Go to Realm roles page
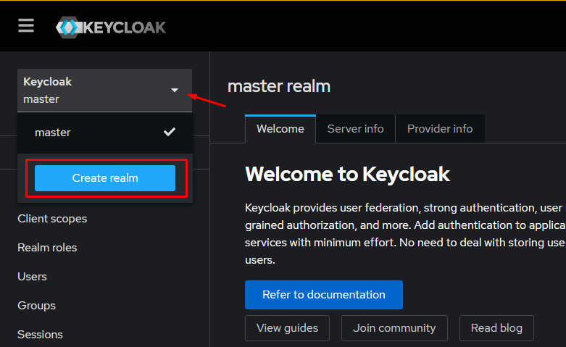566x347 pixels. (47, 247)
